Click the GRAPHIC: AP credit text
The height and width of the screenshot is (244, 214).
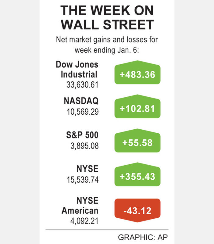pos(143,238)
